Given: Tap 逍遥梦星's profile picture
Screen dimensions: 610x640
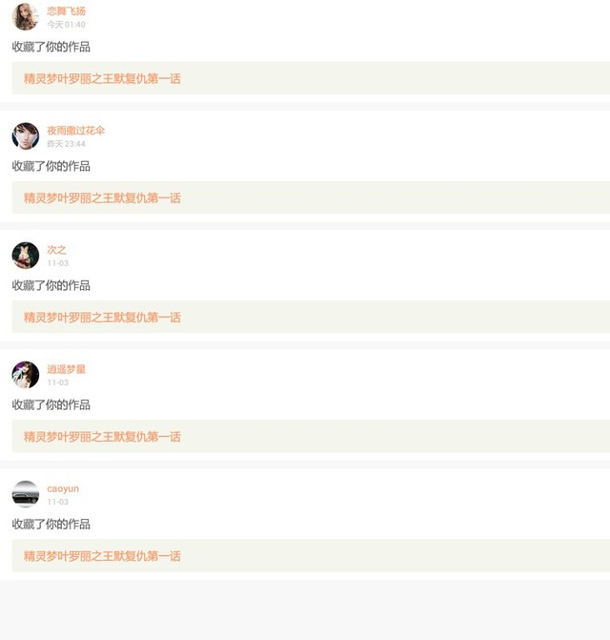Looking at the screenshot, I should tap(26, 375).
